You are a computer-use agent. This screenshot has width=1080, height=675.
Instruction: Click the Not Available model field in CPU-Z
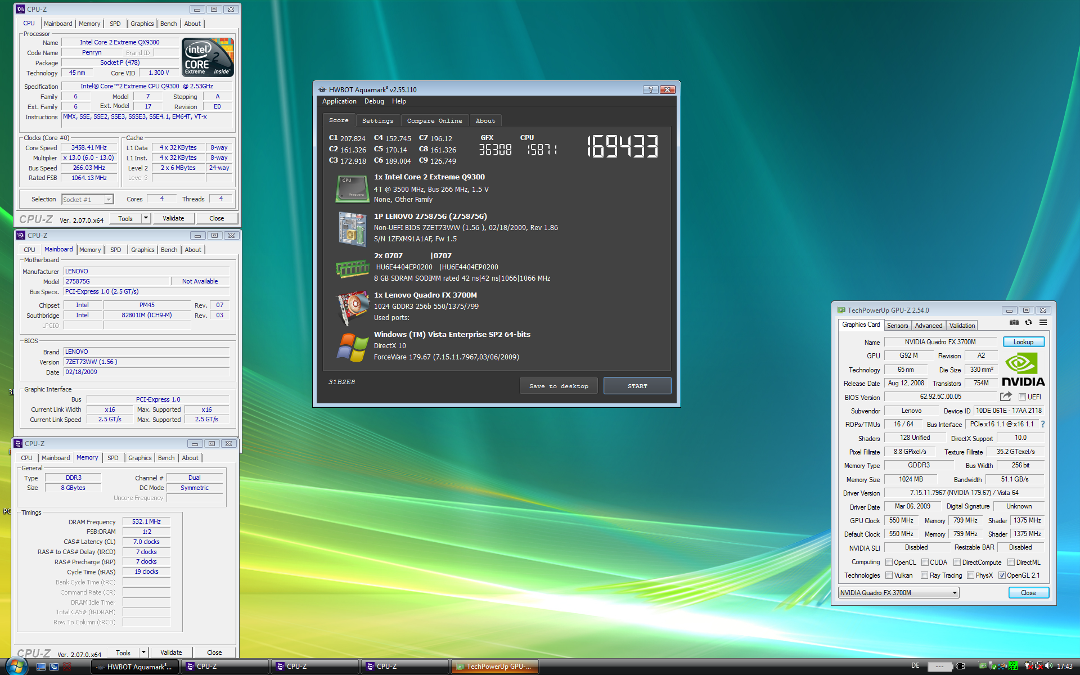coord(200,281)
